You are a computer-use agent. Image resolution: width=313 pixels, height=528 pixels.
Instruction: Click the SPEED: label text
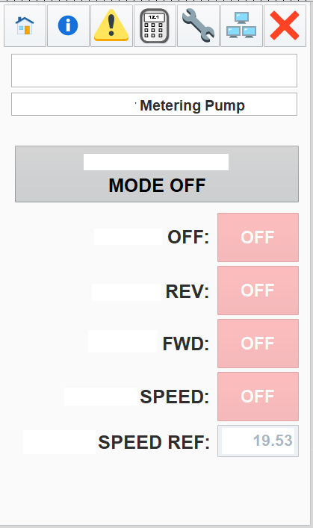175,397
